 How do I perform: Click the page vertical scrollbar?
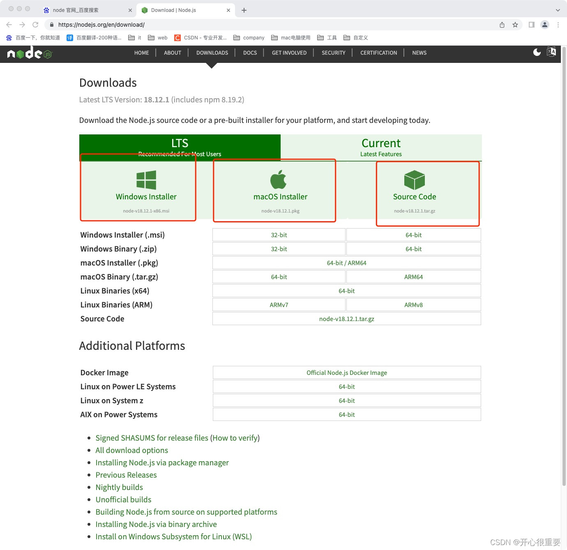pyautogui.click(x=564, y=267)
